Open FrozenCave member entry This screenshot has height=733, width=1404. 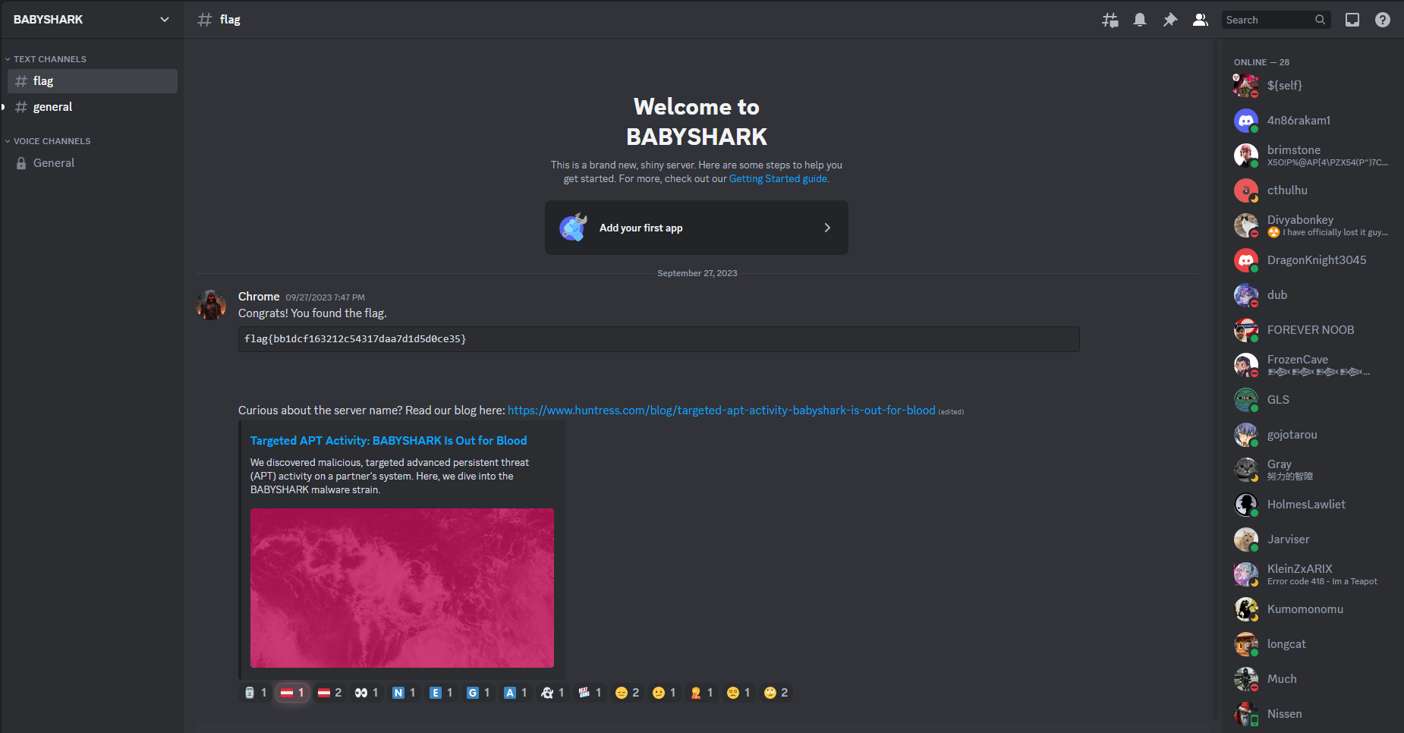coord(1312,365)
